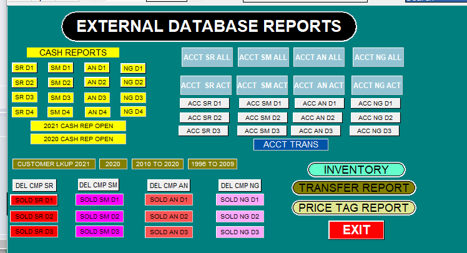The height and width of the screenshot is (253, 467).
Task: Open ACCT AN ACT report
Action: click(319, 85)
